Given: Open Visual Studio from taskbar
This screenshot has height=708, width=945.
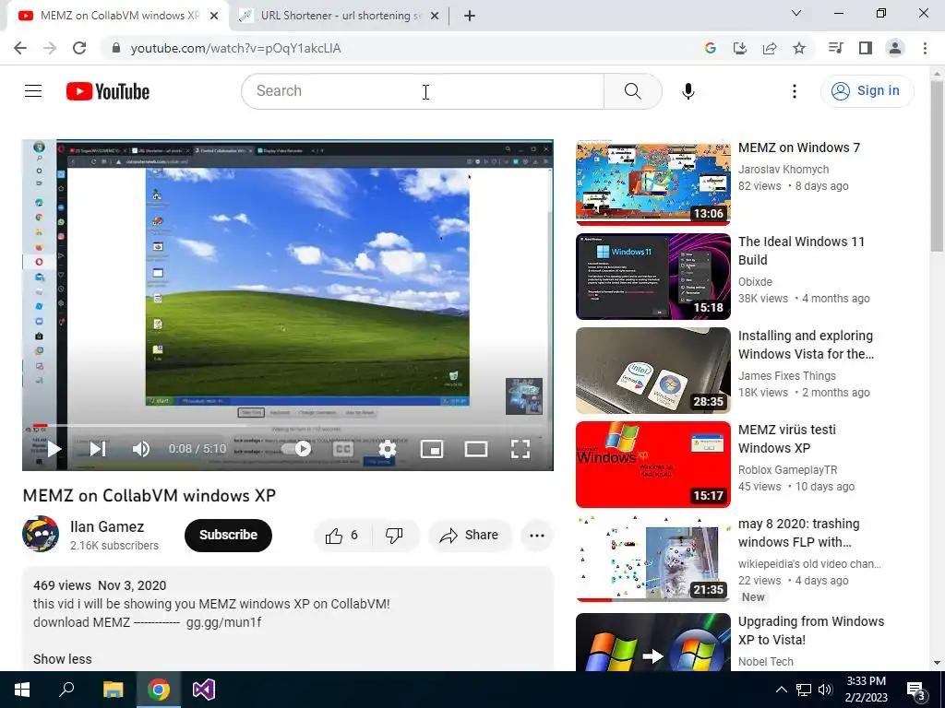Looking at the screenshot, I should coord(204,690).
